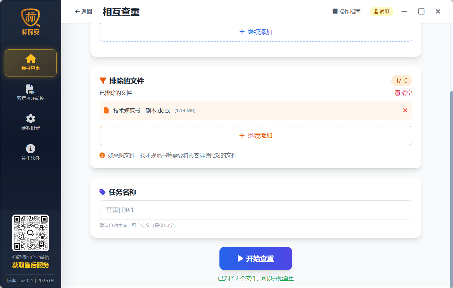Click the 相互查重 page title

point(121,12)
